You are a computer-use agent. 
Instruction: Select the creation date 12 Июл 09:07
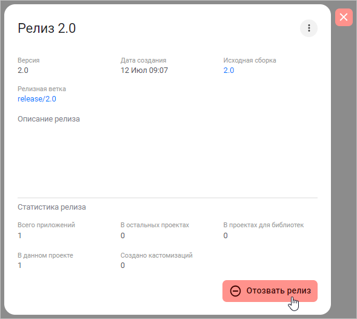pyautogui.click(x=144, y=70)
